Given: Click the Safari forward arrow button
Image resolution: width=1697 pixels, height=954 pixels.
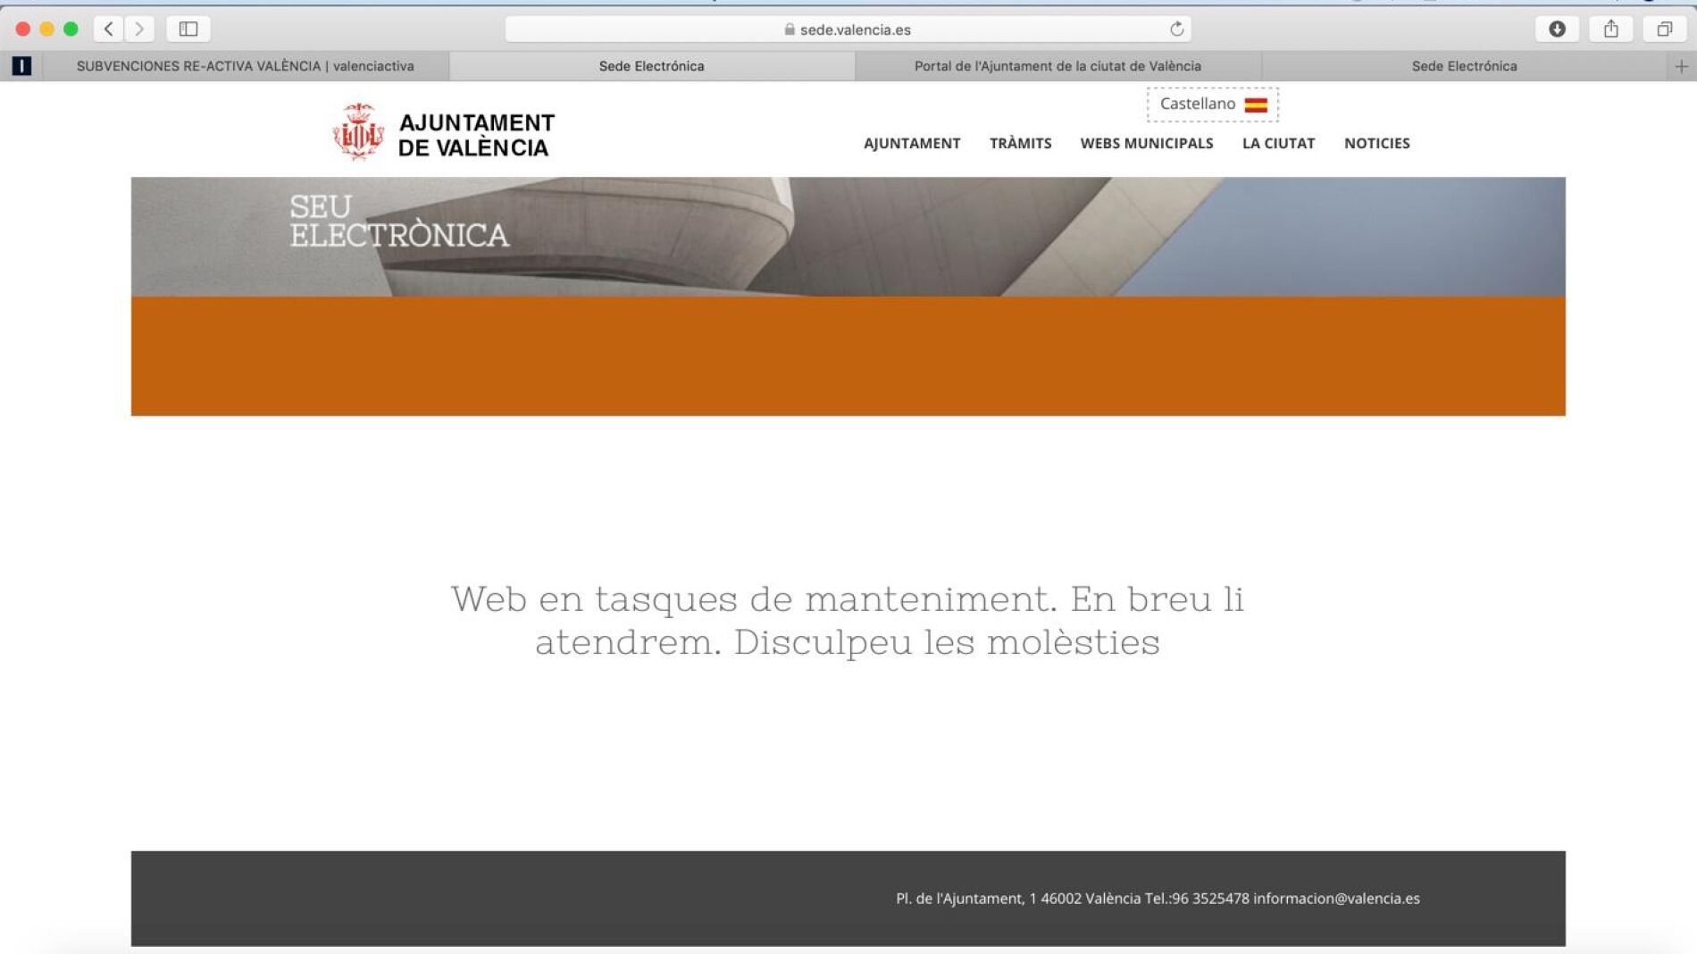Looking at the screenshot, I should [139, 29].
